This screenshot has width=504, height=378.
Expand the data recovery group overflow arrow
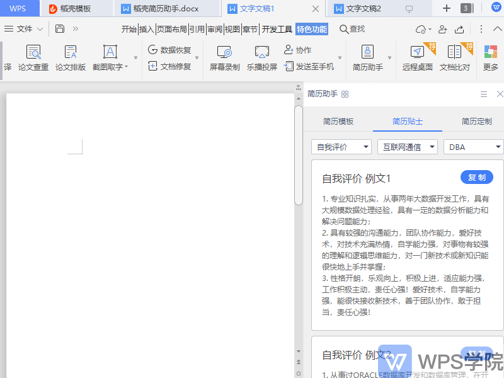[197, 58]
